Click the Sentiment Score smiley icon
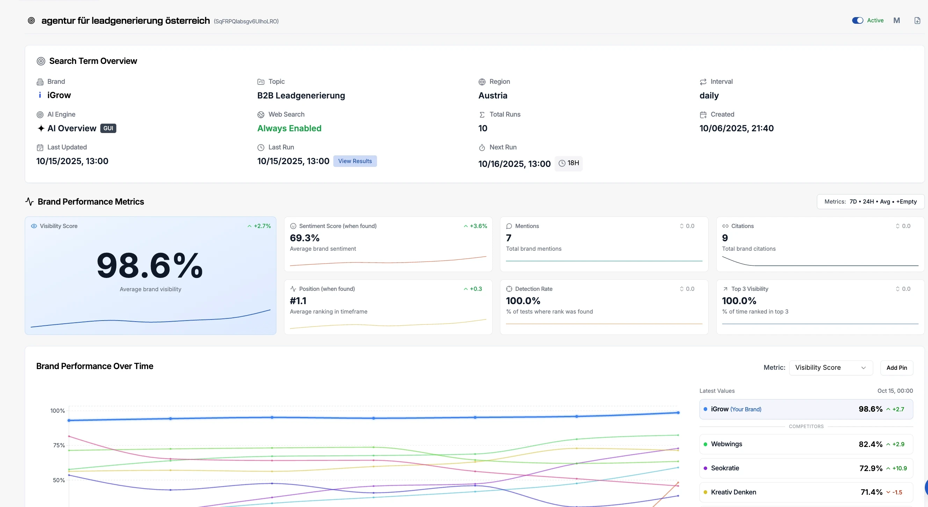This screenshot has width=928, height=507. click(x=293, y=226)
